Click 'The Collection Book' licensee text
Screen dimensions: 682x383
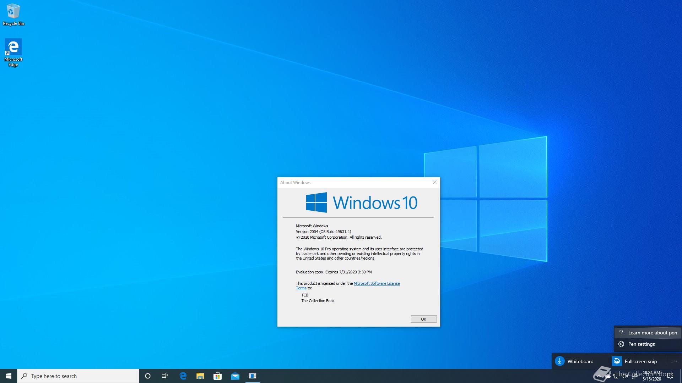coord(318,301)
